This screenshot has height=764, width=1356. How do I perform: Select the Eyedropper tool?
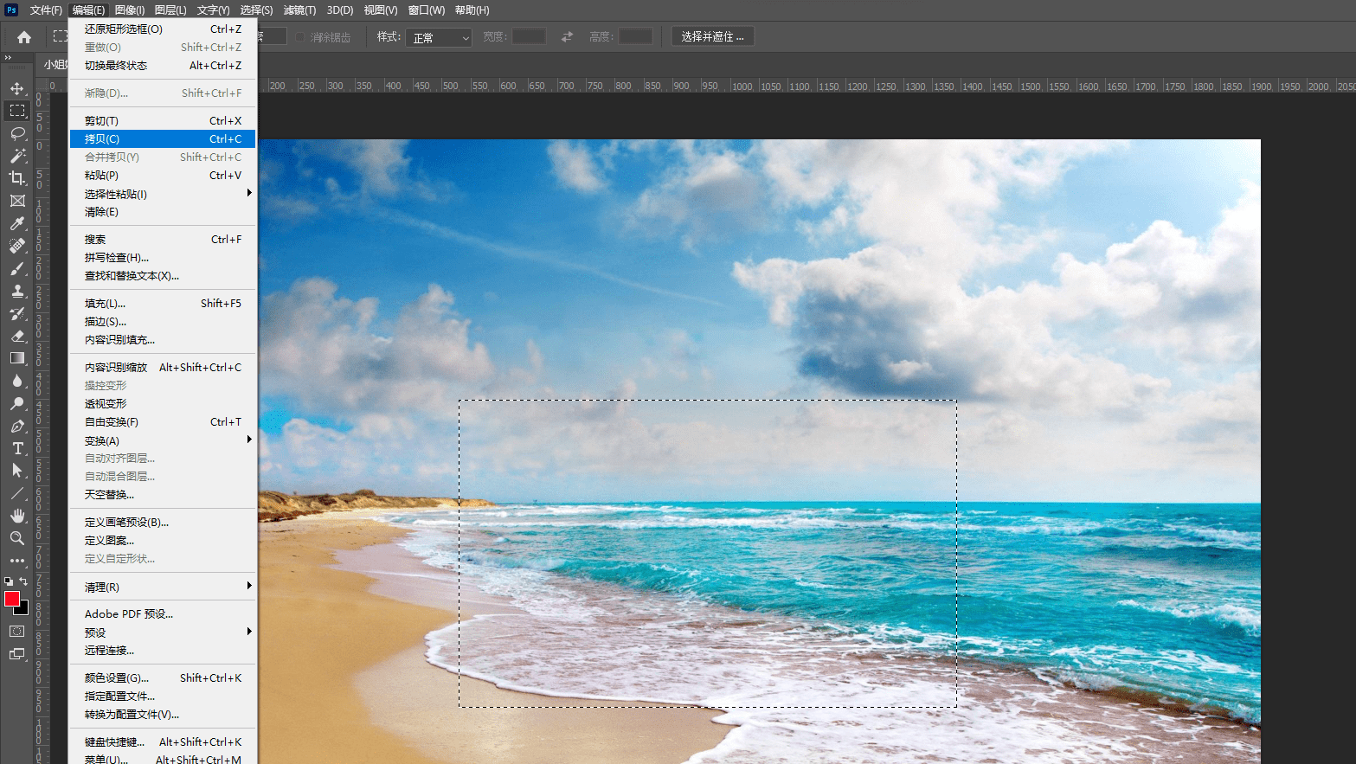pyautogui.click(x=17, y=223)
